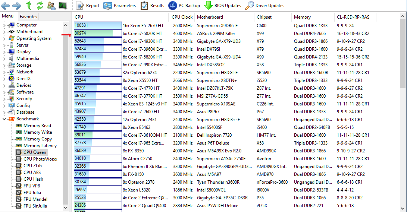The height and width of the screenshot is (212, 407).
Task: Sort by the CPU Clock column header
Action: click(x=182, y=17)
